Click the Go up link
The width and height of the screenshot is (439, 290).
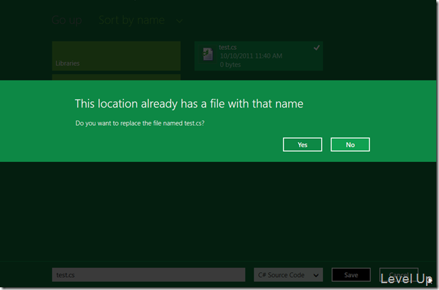pyautogui.click(x=67, y=20)
